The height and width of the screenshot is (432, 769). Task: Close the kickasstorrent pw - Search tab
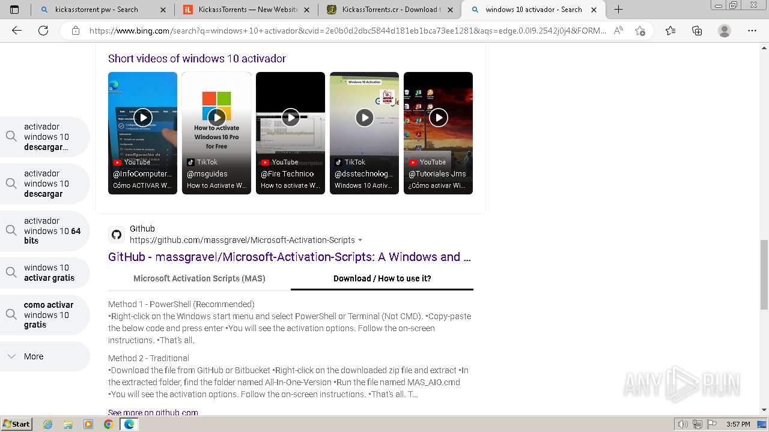click(x=163, y=10)
